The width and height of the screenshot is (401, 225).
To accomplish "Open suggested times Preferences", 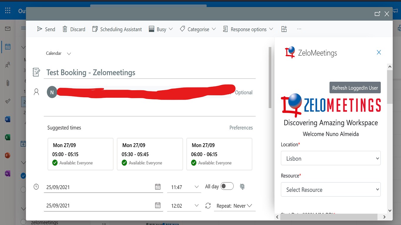I will pos(241,128).
